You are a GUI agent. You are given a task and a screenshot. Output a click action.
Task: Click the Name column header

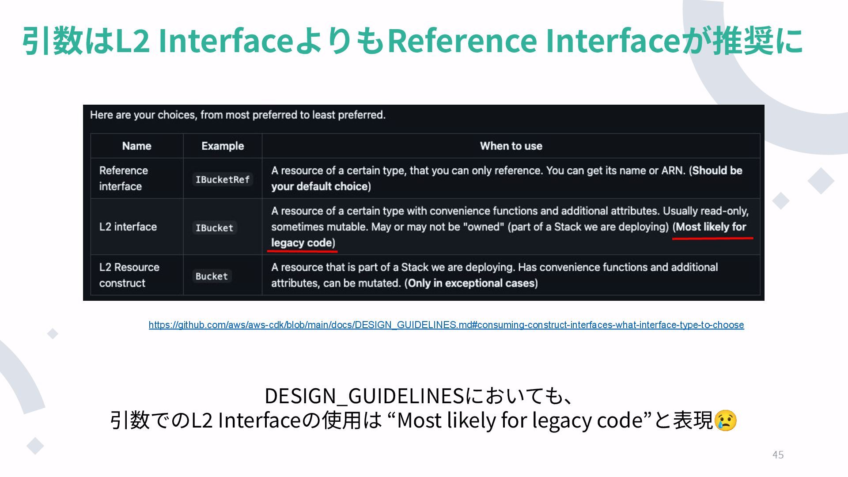click(x=136, y=146)
